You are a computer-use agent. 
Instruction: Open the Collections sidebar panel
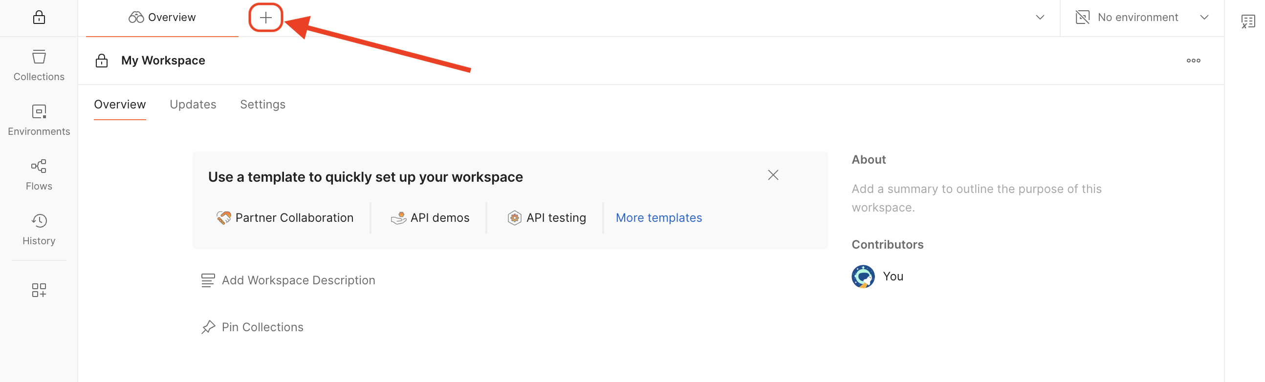[x=38, y=64]
